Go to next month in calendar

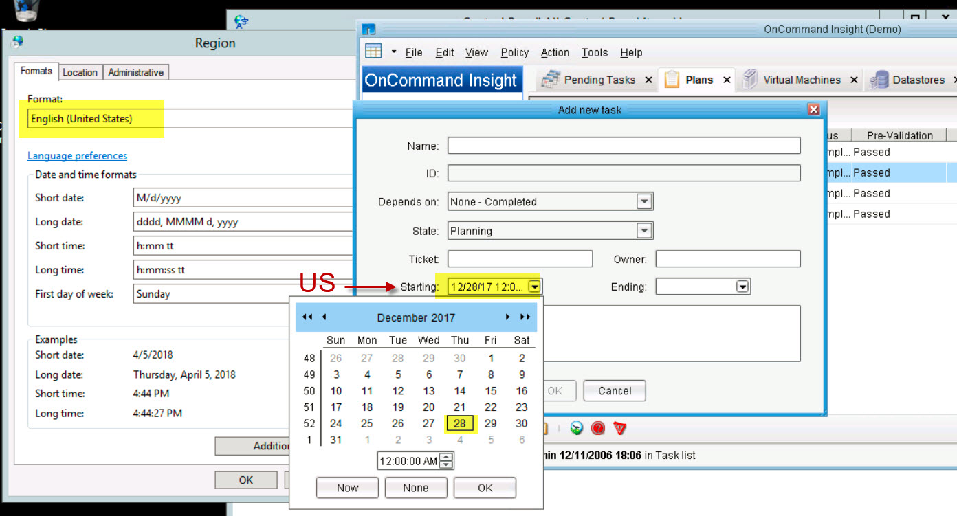pos(507,317)
